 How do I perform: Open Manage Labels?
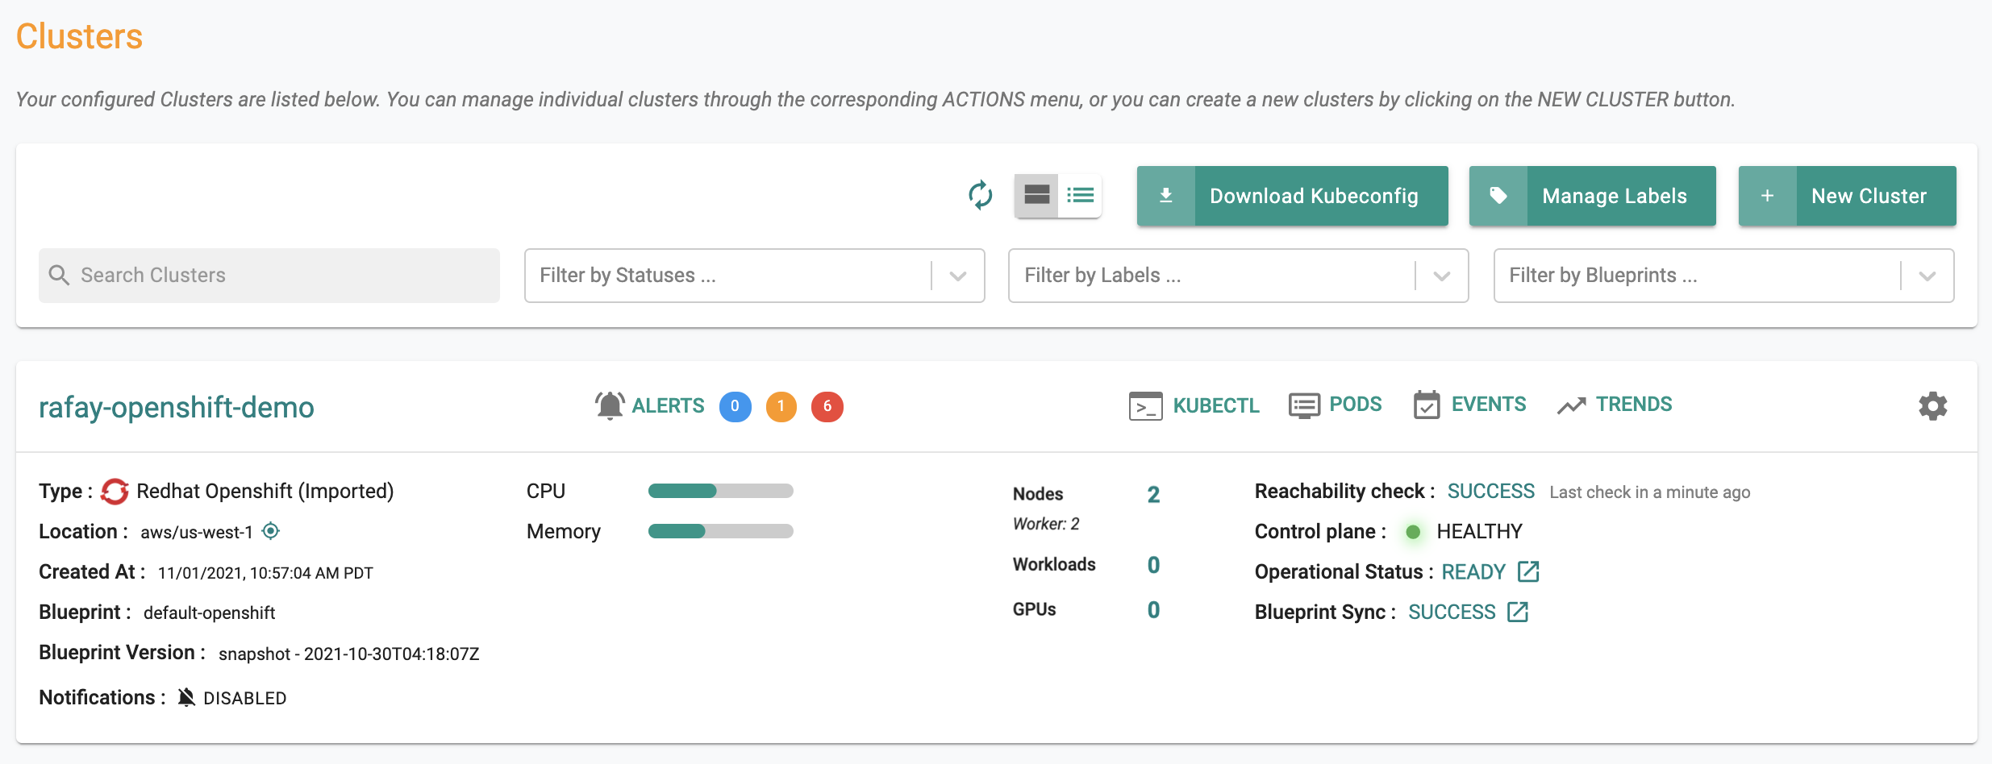[x=1592, y=196]
